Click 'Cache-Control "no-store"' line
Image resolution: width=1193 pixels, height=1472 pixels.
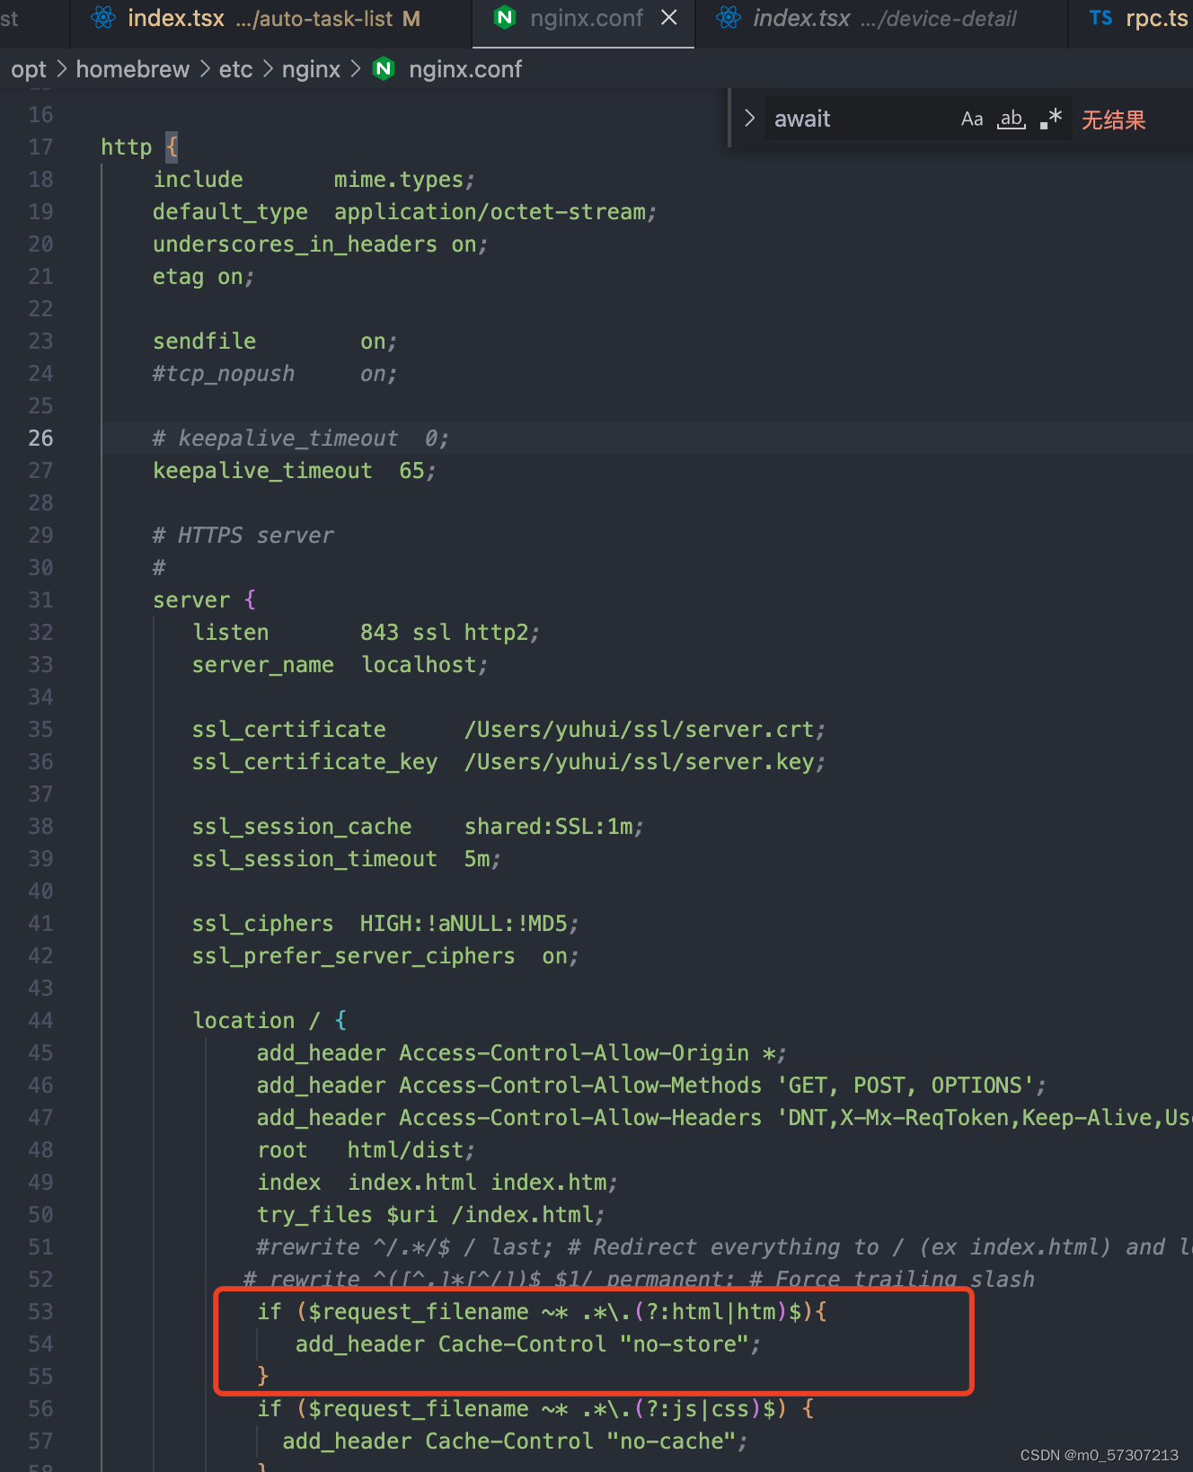(x=528, y=1344)
